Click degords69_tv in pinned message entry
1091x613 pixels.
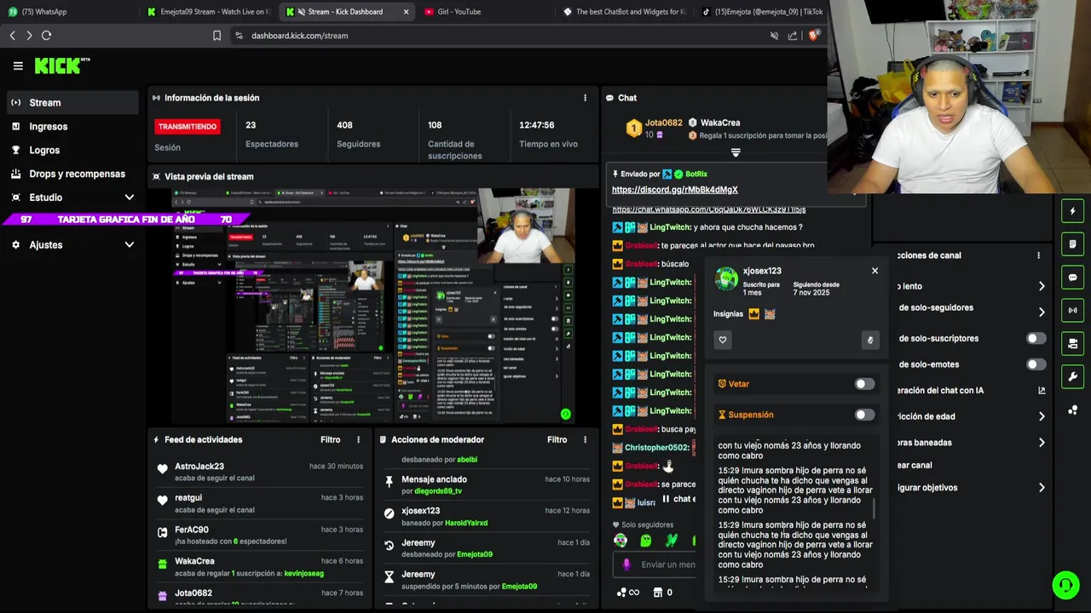pos(437,491)
